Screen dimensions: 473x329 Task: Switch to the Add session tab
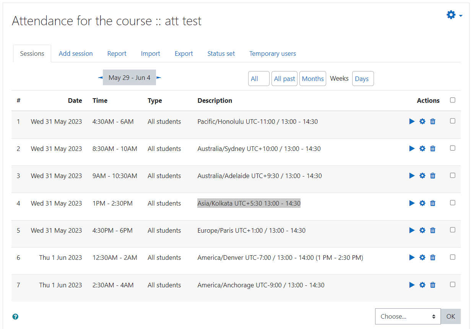coord(75,53)
